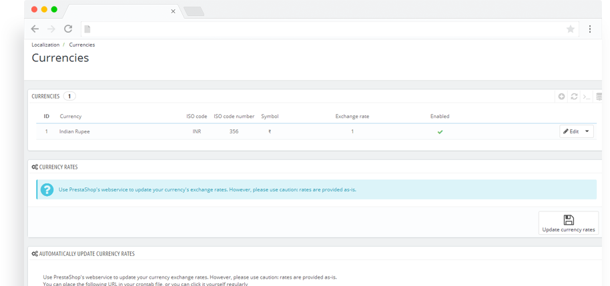Click the 356 ISO code number cell
This screenshot has width=610, height=286.
tap(234, 131)
